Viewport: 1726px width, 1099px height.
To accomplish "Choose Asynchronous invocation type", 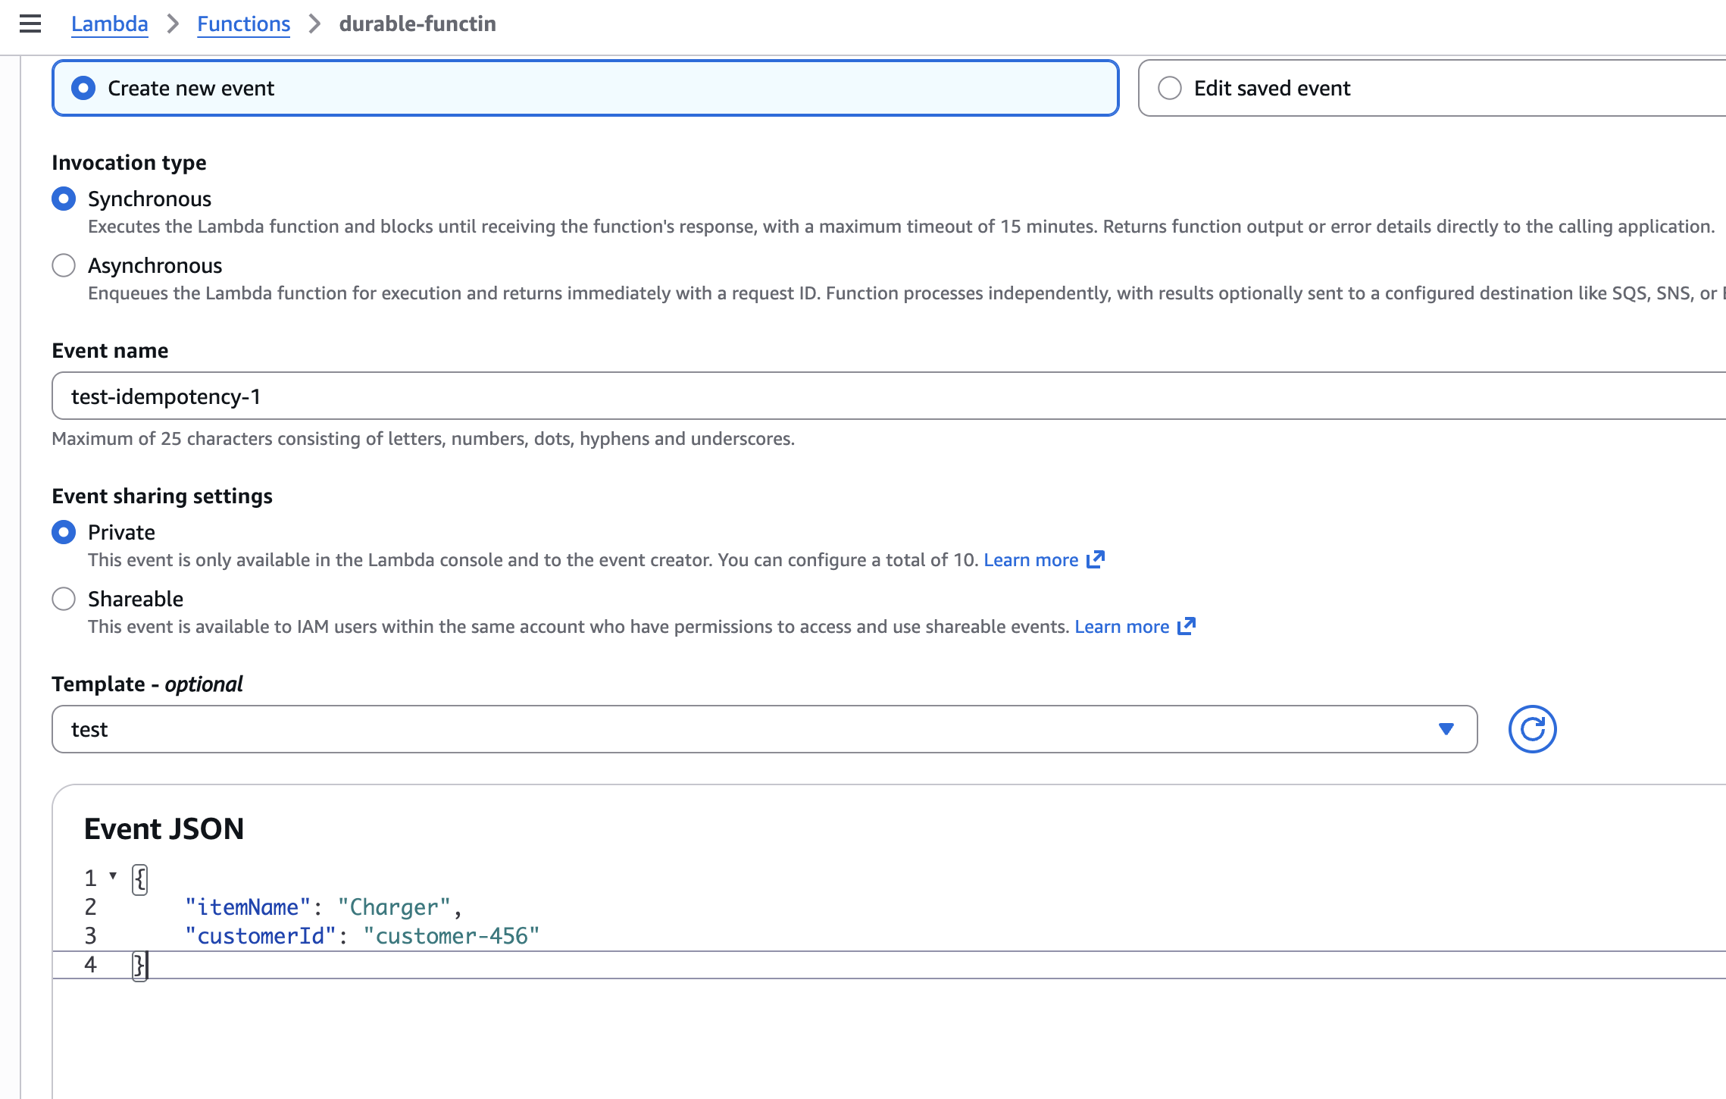I will pyautogui.click(x=64, y=265).
